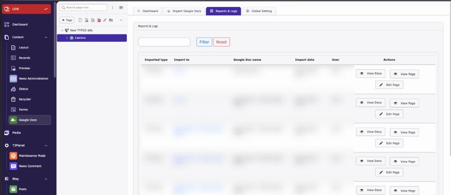451x195 pixels.
Task: Click the module menu scrollbar
Action: [55, 39]
